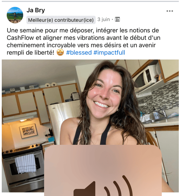This screenshot has width=180, height=196.
Task: Open the three-dot post options menu
Action: [x=170, y=11]
